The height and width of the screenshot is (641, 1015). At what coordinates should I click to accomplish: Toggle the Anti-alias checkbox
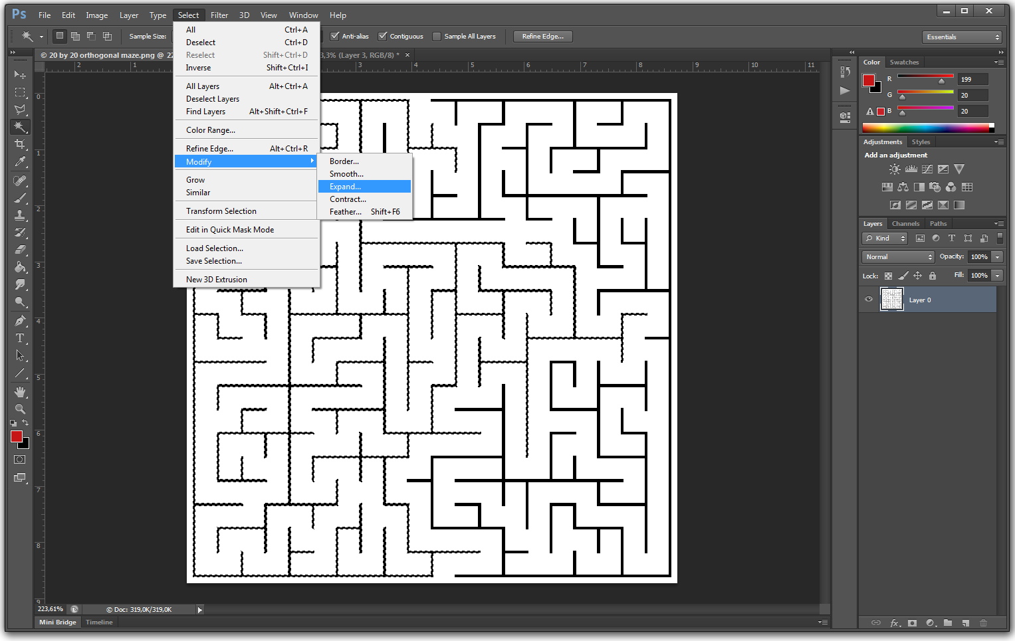tap(334, 37)
